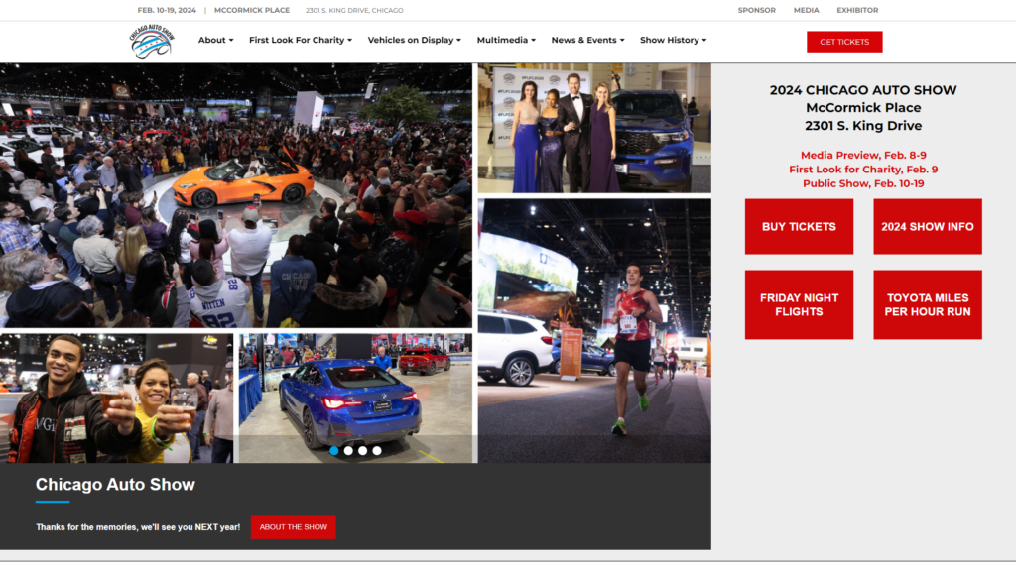Image resolution: width=1016 pixels, height=571 pixels.
Task: Click the About the Show button
Action: (x=294, y=527)
